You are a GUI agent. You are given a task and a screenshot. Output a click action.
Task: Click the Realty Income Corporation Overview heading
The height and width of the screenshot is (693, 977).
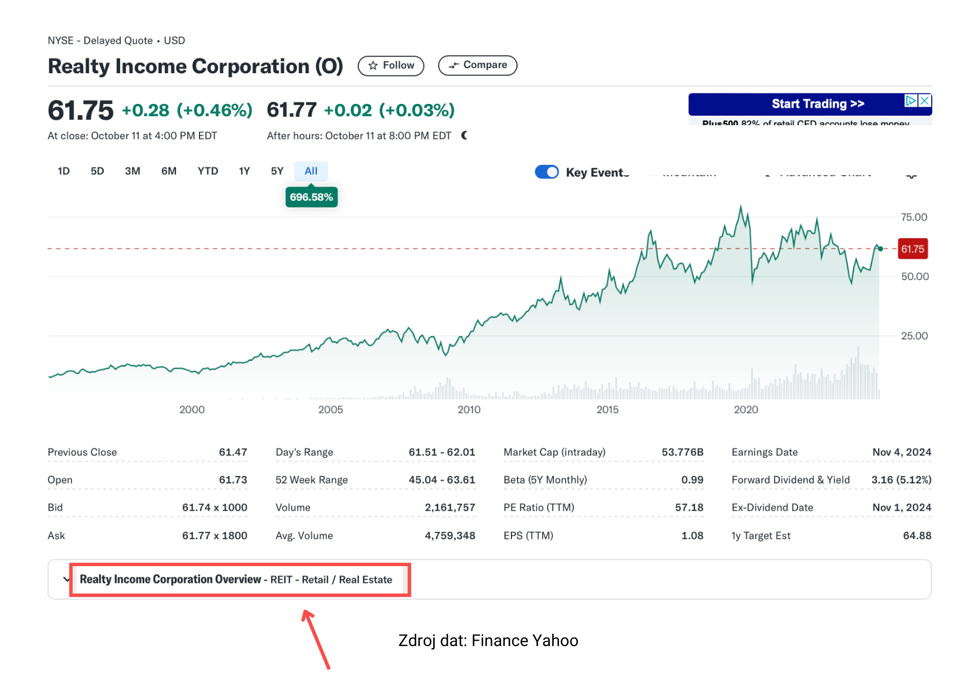(170, 580)
